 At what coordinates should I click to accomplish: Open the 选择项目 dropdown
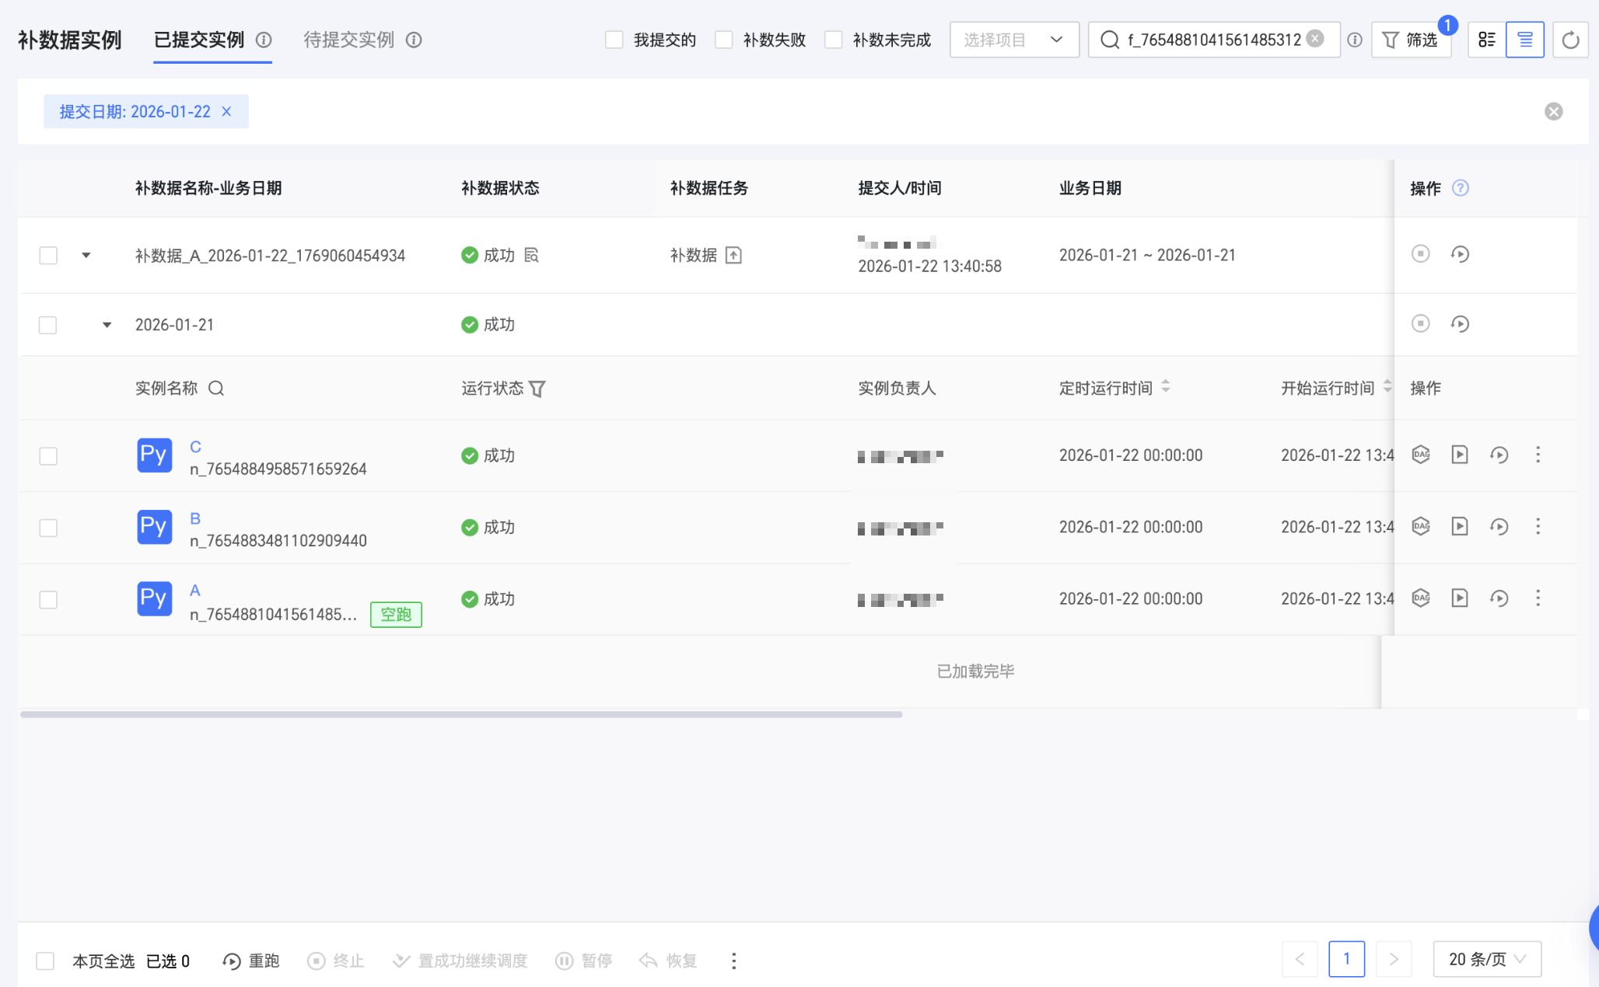pos(1013,40)
